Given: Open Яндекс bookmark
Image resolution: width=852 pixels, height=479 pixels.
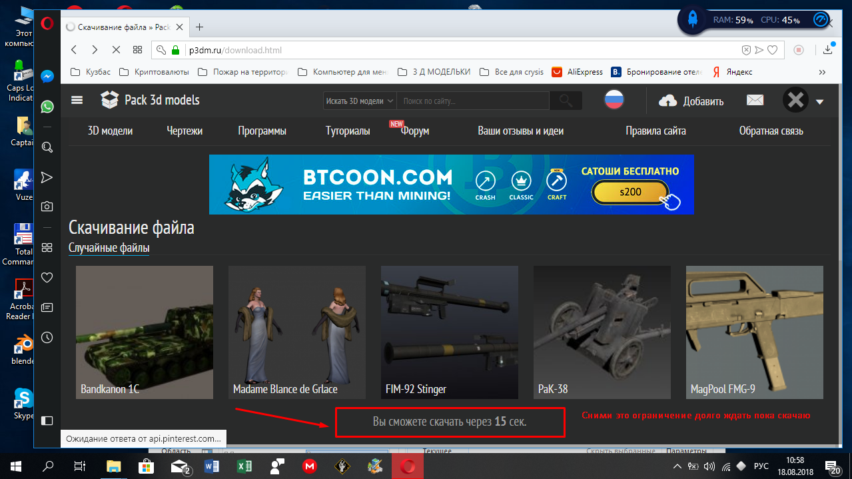Looking at the screenshot, I should [732, 72].
